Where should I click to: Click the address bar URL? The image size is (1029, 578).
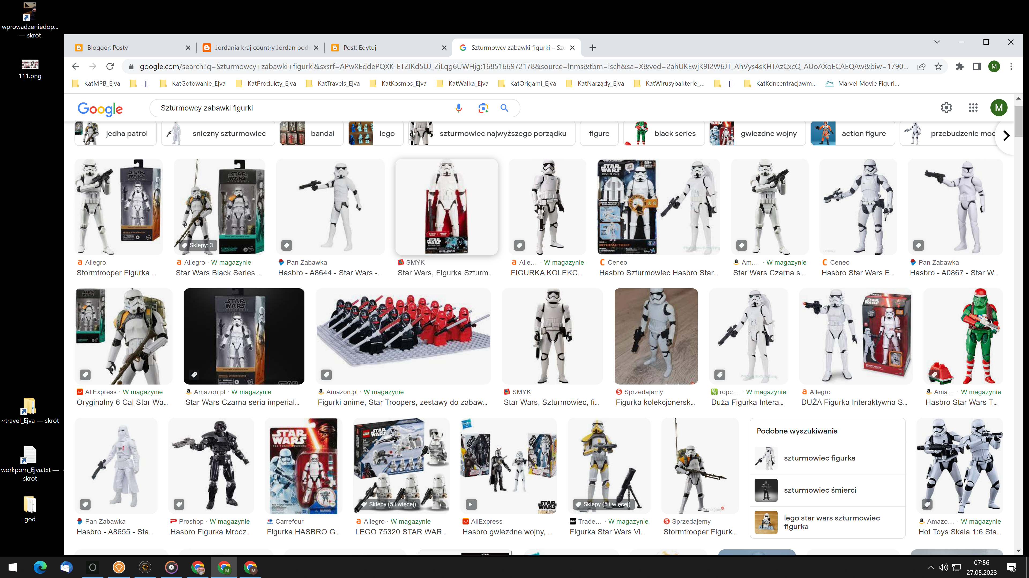click(523, 67)
